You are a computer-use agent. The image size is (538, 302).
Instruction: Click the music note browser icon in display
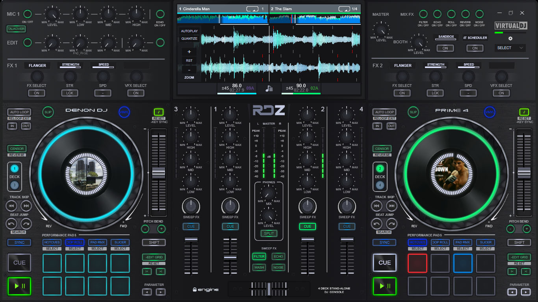pos(269,88)
